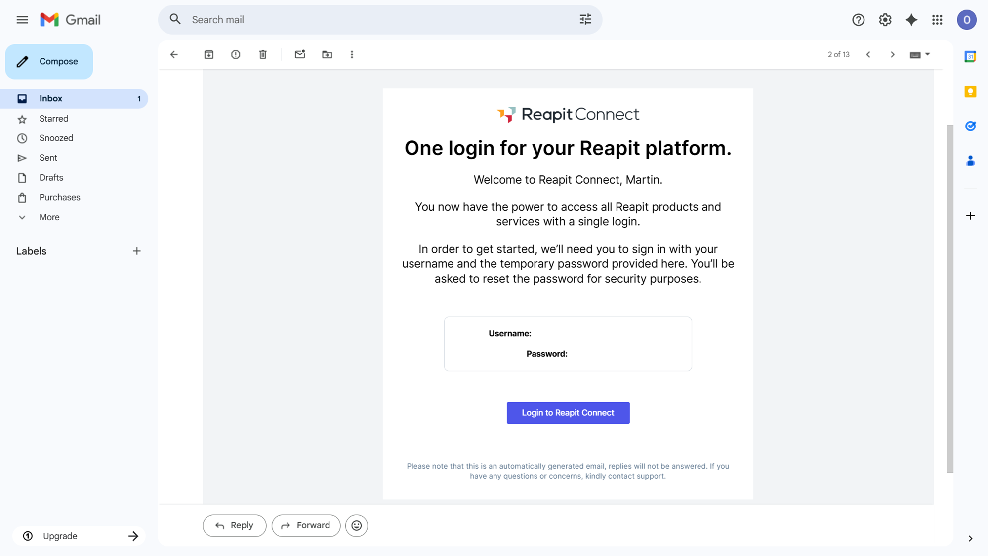Image resolution: width=988 pixels, height=556 pixels.
Task: Click the Search mail field
Action: click(380, 20)
